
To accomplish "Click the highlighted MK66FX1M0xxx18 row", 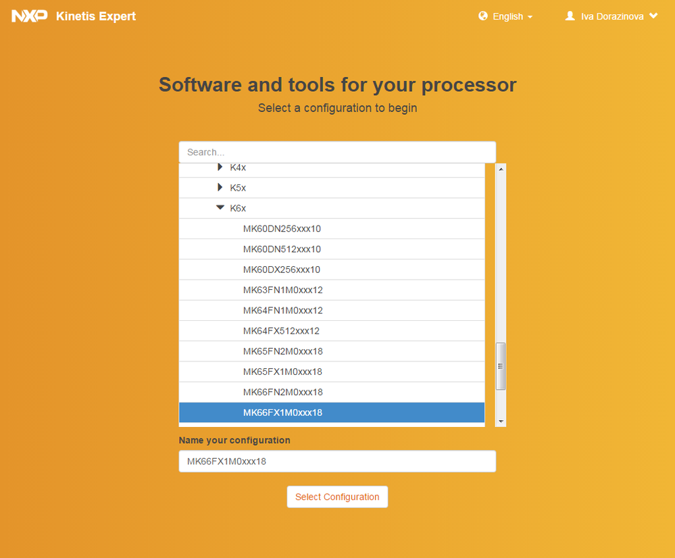I will tap(332, 413).
